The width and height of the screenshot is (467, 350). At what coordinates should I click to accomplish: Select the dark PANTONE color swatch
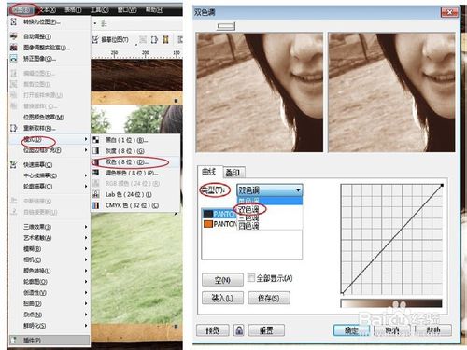208,214
